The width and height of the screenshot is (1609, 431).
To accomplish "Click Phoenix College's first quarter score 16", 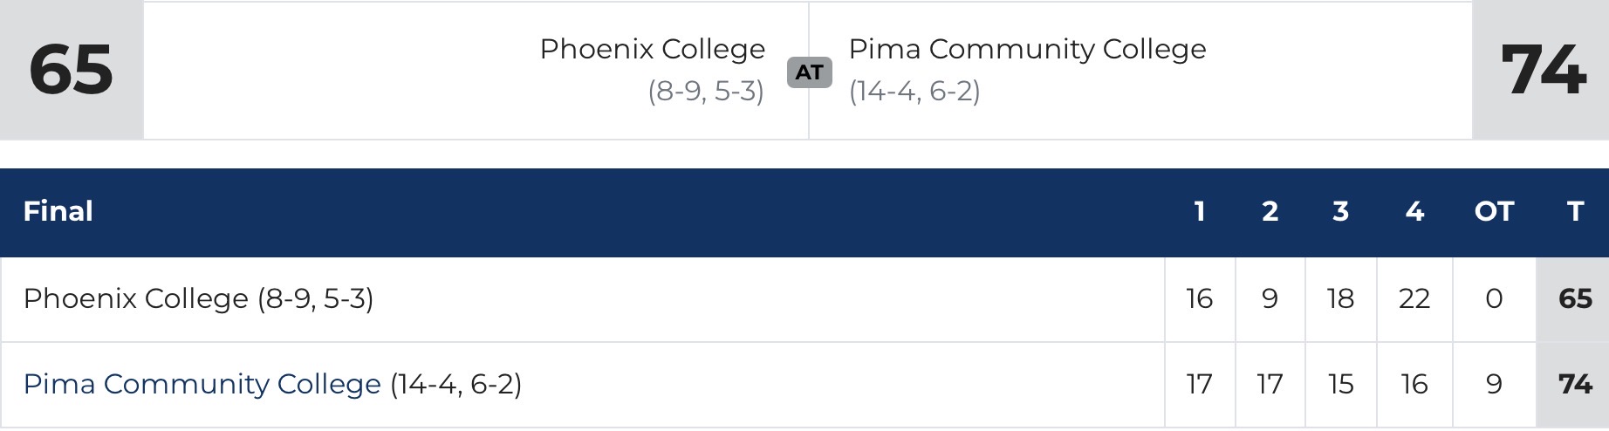I will [x=1200, y=299].
